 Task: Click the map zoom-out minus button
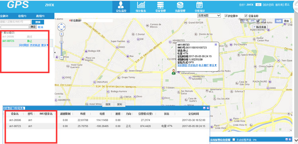click(61, 57)
